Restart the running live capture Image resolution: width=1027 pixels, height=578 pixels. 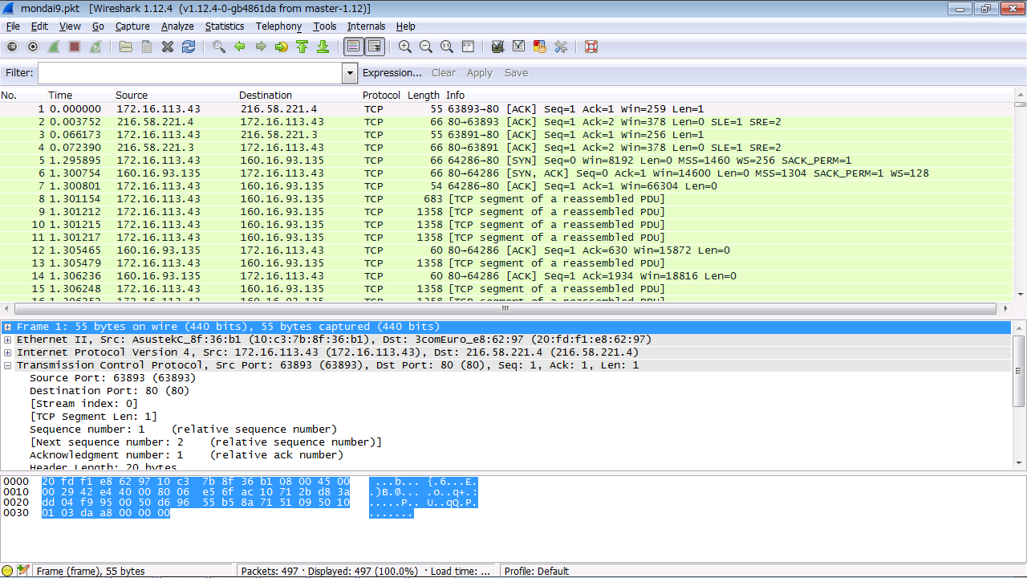[95, 47]
